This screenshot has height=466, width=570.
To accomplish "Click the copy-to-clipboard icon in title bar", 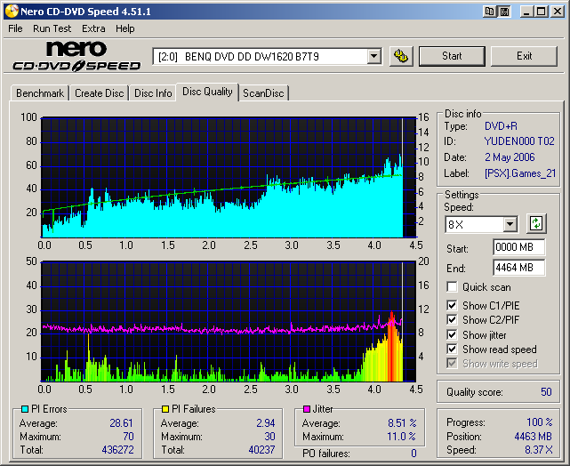I will point(490,12).
